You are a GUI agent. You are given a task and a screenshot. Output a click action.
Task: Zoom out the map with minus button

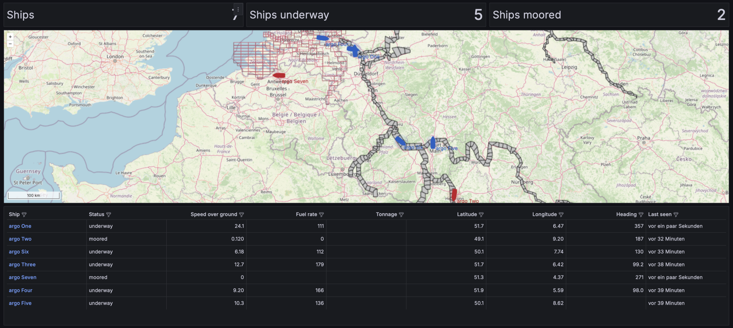(10, 44)
